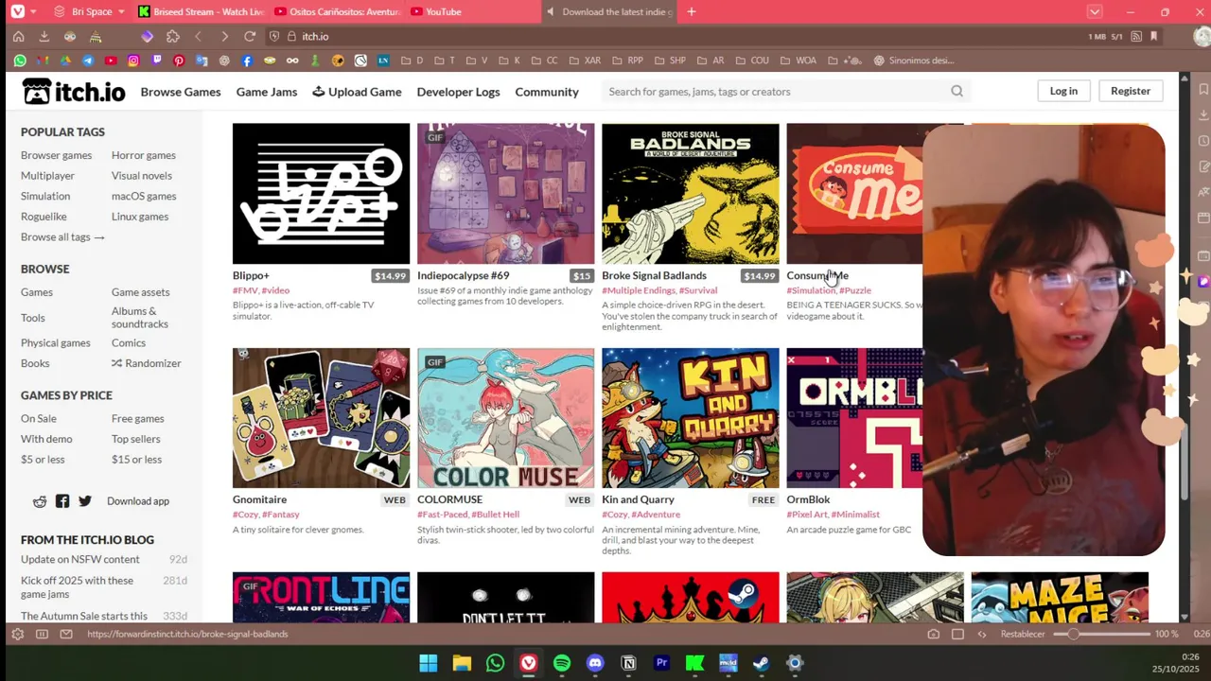Open the downloads panel icon
Image resolution: width=1211 pixels, height=681 pixels.
tap(44, 36)
